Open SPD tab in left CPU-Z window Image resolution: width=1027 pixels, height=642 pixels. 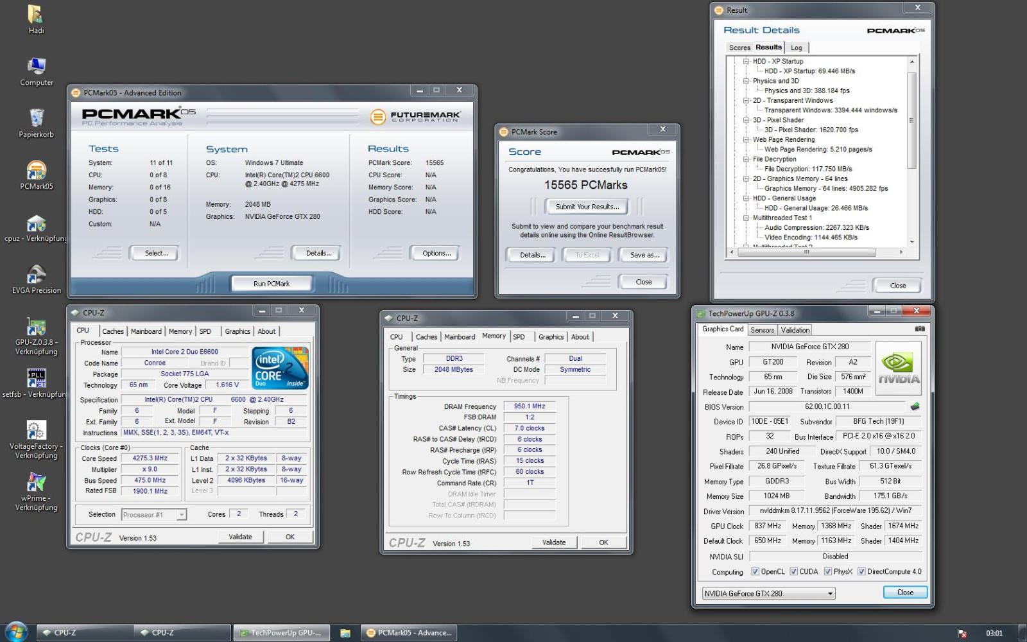tap(205, 331)
